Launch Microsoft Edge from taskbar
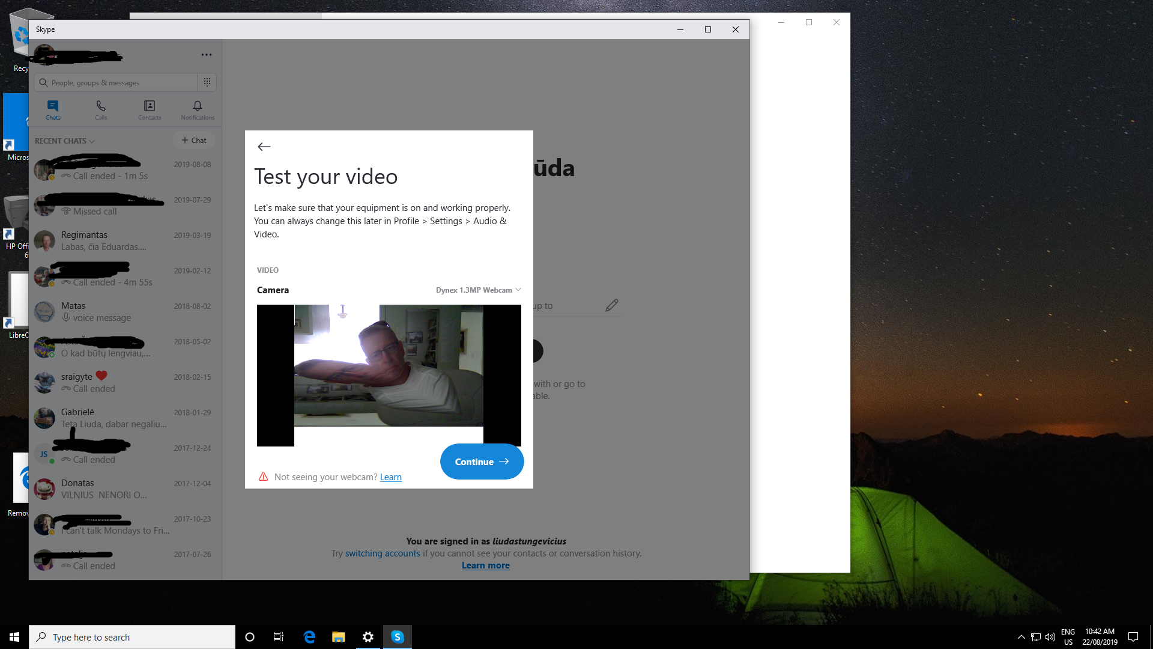The width and height of the screenshot is (1153, 649). (x=309, y=637)
